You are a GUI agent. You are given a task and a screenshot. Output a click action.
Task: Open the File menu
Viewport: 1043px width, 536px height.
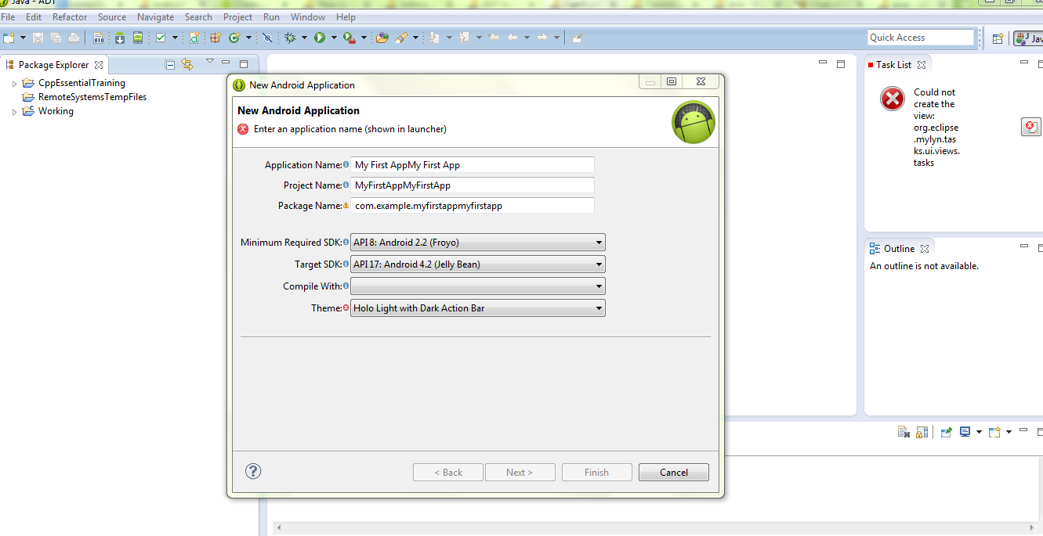point(8,16)
